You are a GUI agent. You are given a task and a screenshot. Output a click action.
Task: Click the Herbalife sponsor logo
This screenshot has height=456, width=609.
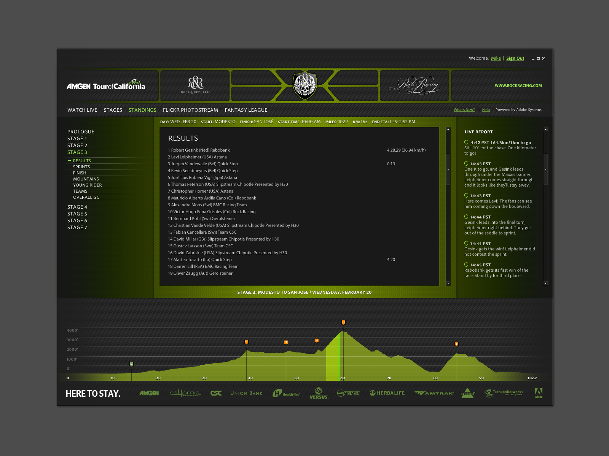coord(387,393)
